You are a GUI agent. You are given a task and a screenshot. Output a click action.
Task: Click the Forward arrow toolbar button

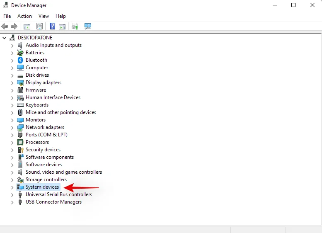pos(14,26)
